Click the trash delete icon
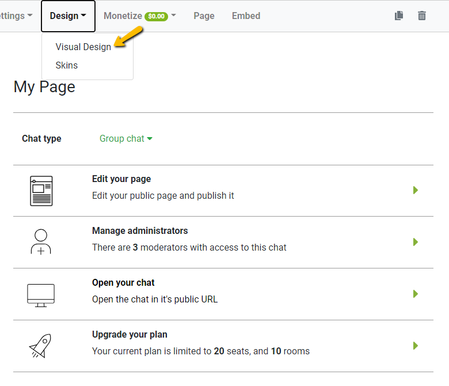449x386 pixels. pos(422,16)
